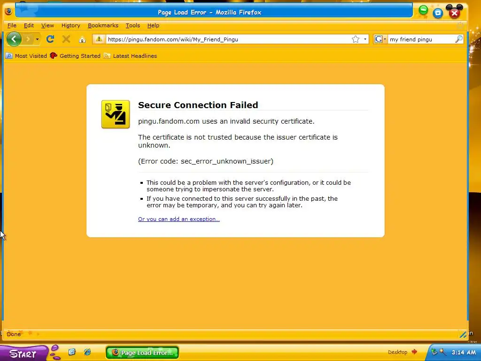Open the View menu
This screenshot has height=361, width=481.
tap(47, 25)
